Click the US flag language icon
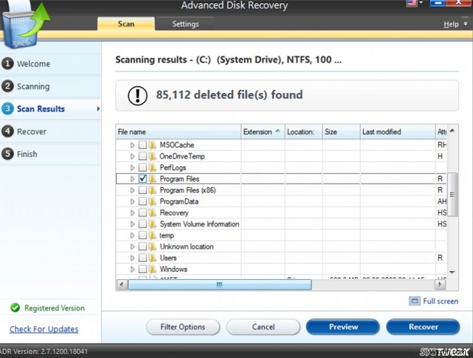 click(x=413, y=3)
